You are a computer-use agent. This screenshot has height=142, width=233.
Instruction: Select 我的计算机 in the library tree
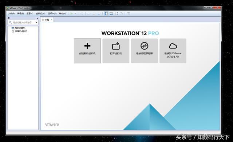click(x=20, y=28)
